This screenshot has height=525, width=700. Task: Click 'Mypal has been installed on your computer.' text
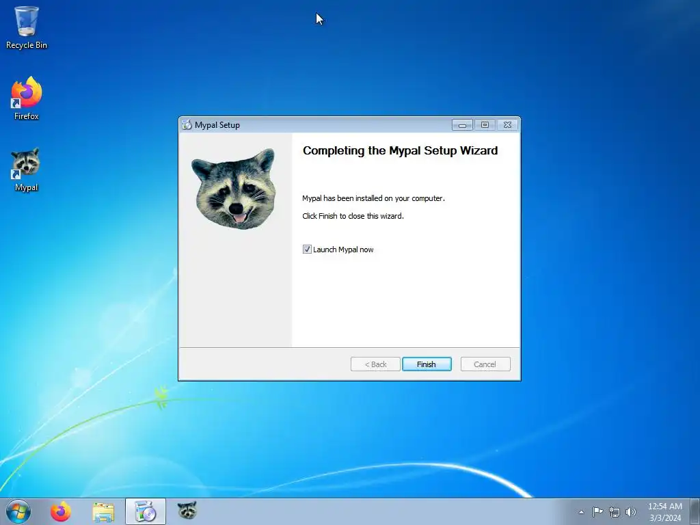pos(374,198)
